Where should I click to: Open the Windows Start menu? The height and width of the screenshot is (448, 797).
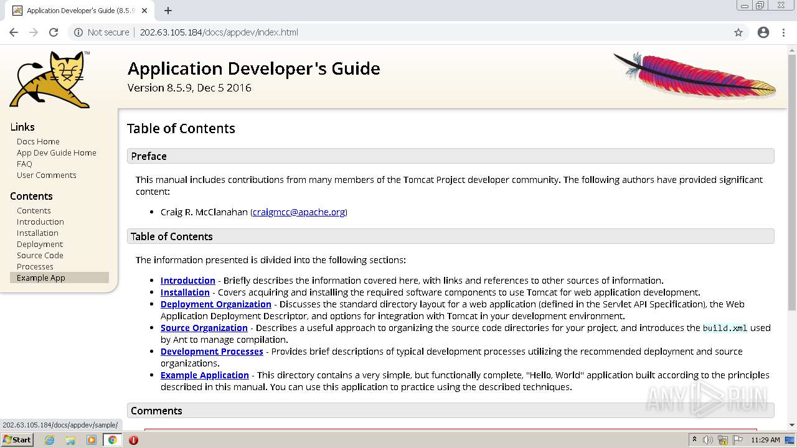pos(17,440)
